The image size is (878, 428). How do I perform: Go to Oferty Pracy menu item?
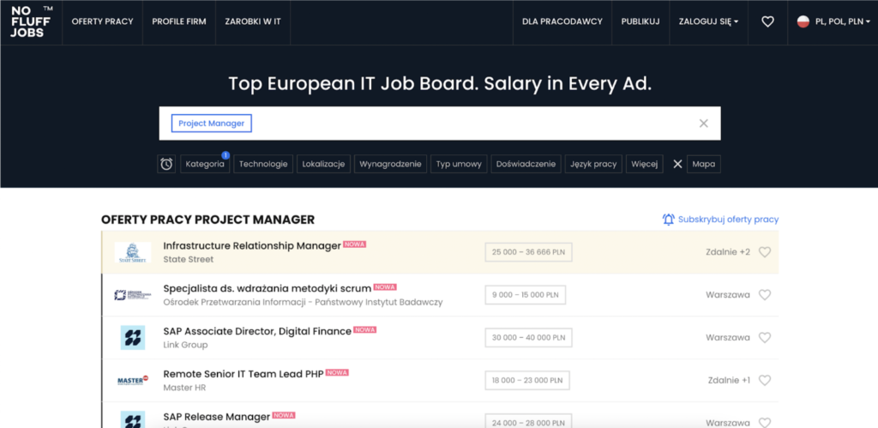pos(103,21)
